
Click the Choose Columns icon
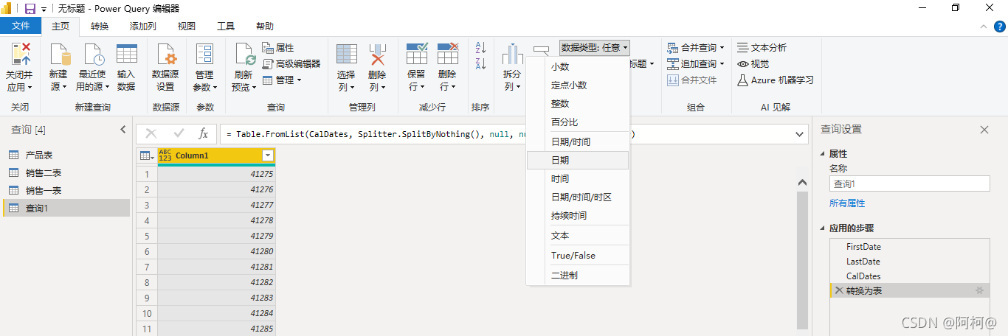coord(347,55)
